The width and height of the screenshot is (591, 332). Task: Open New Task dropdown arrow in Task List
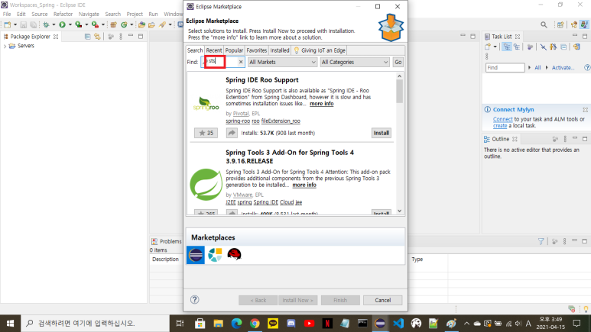pyautogui.click(x=495, y=47)
